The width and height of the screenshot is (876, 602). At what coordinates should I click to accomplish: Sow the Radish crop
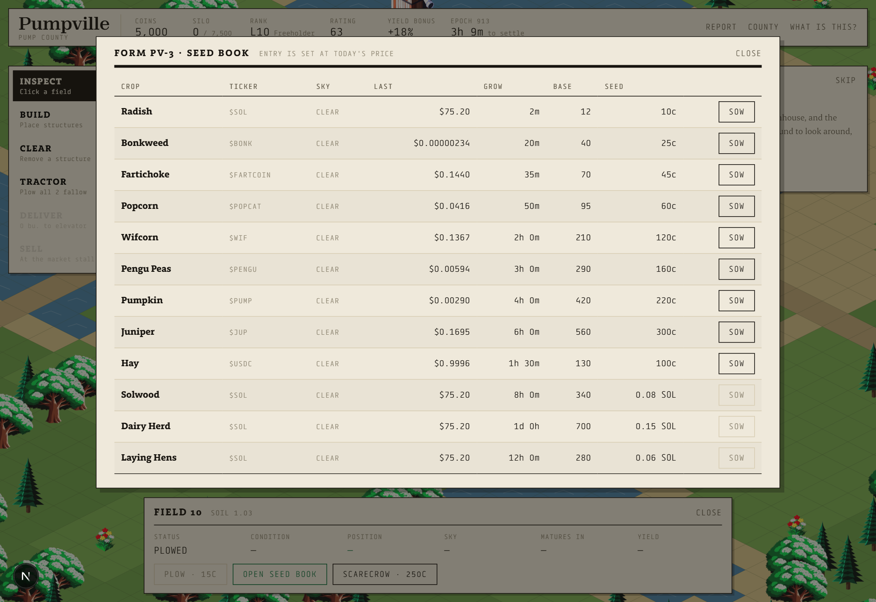736,112
